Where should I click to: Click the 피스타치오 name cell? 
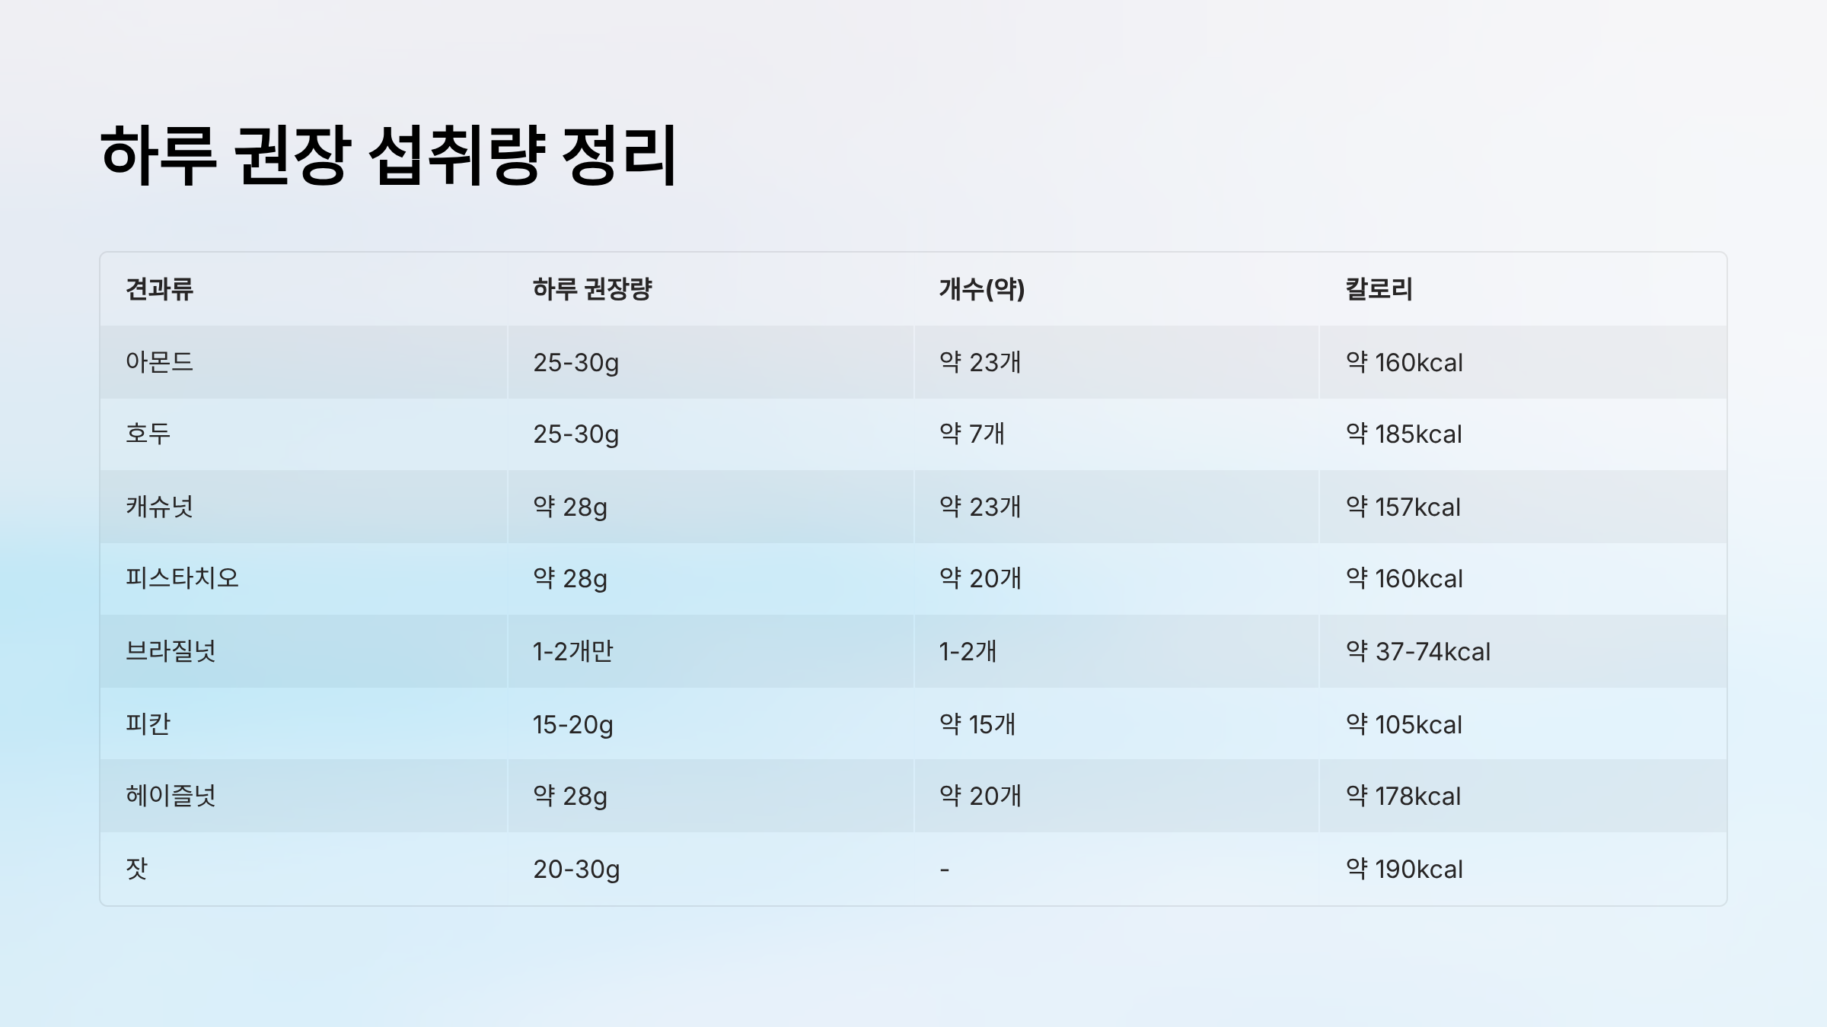click(183, 578)
